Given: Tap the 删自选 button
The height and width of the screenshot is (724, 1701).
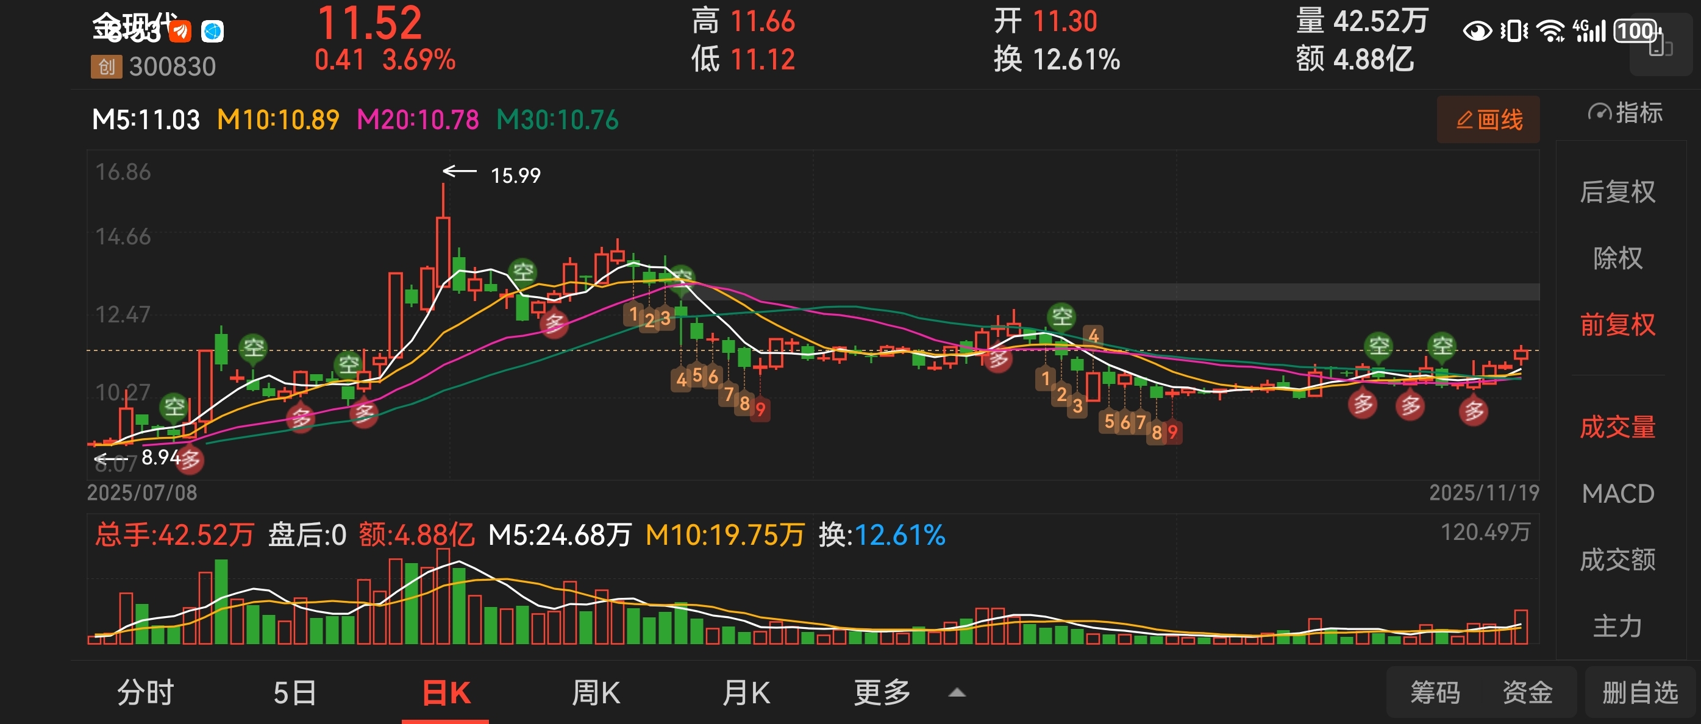Looking at the screenshot, I should (1639, 693).
